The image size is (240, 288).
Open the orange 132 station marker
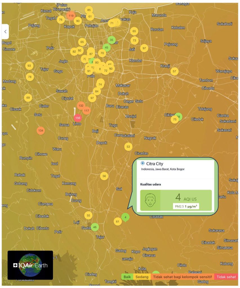pyautogui.click(x=81, y=105)
